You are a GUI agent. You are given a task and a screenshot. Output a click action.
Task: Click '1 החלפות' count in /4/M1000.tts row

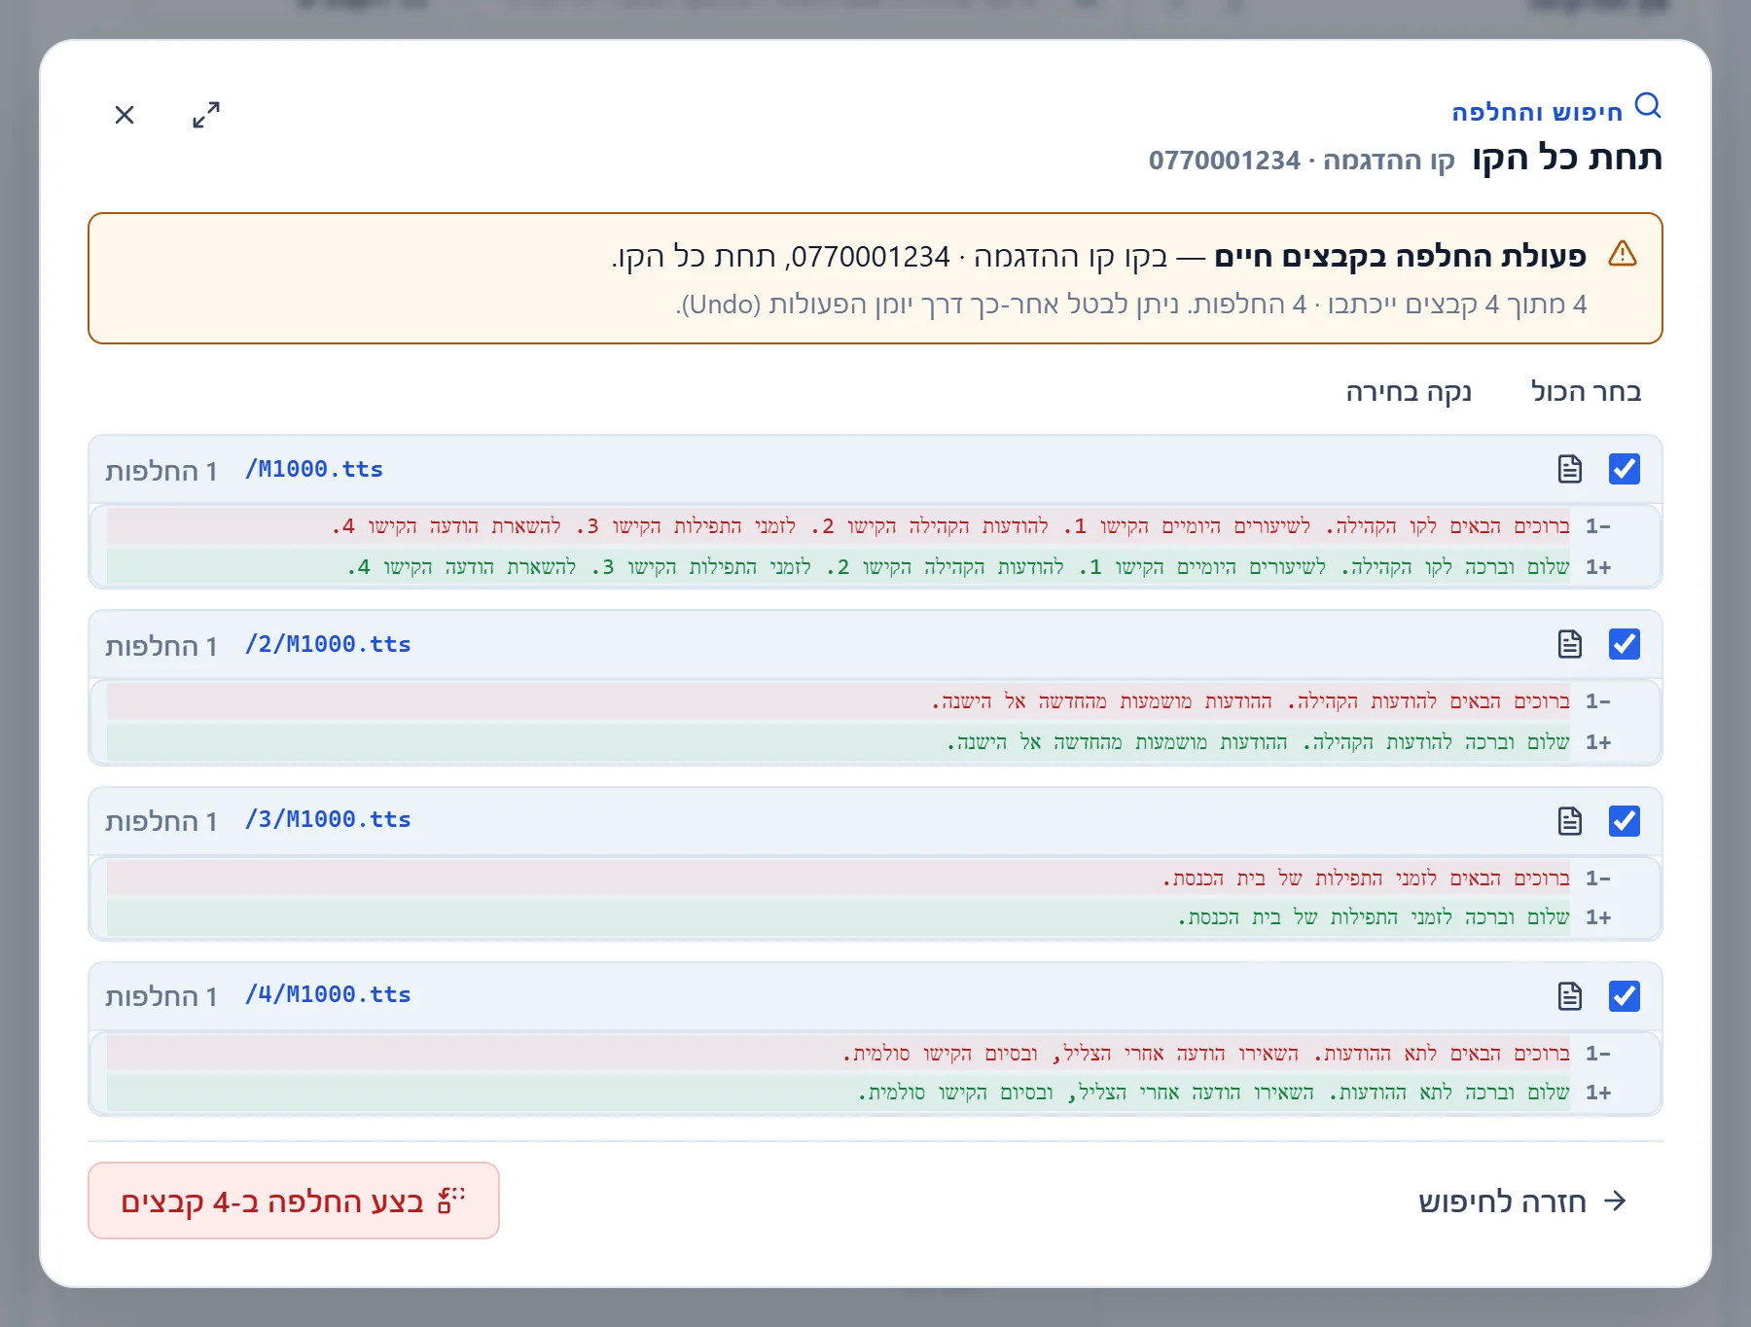coord(161,996)
